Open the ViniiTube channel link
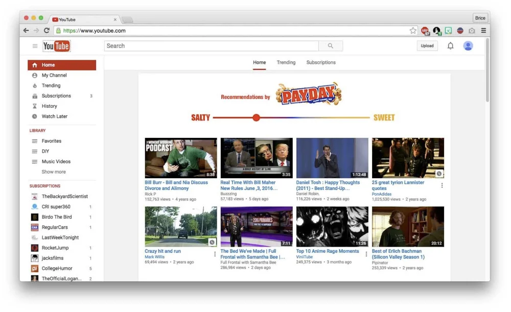 point(305,257)
